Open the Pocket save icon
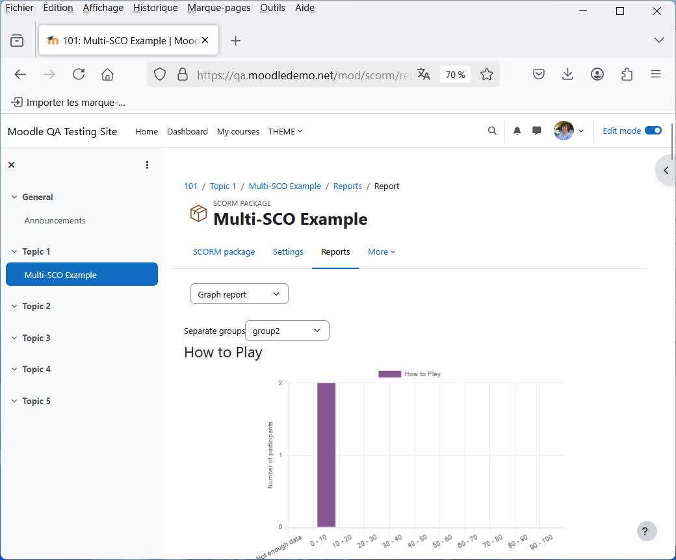 click(538, 75)
